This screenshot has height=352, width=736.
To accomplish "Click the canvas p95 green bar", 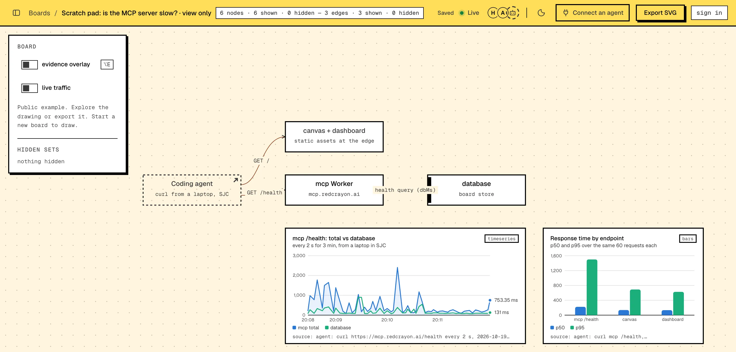I will (635, 302).
